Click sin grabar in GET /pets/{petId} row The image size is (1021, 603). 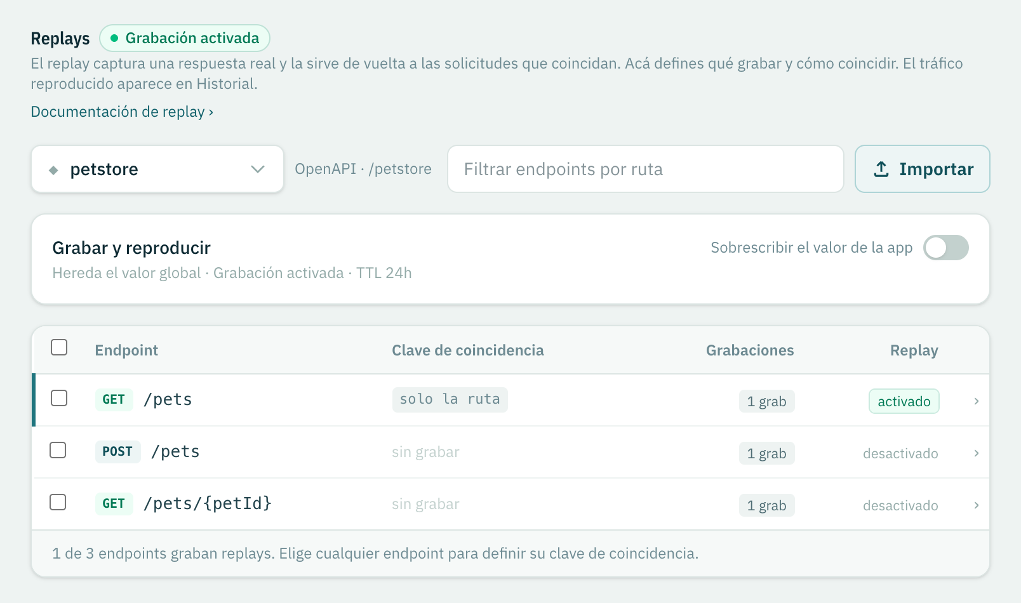tap(425, 504)
